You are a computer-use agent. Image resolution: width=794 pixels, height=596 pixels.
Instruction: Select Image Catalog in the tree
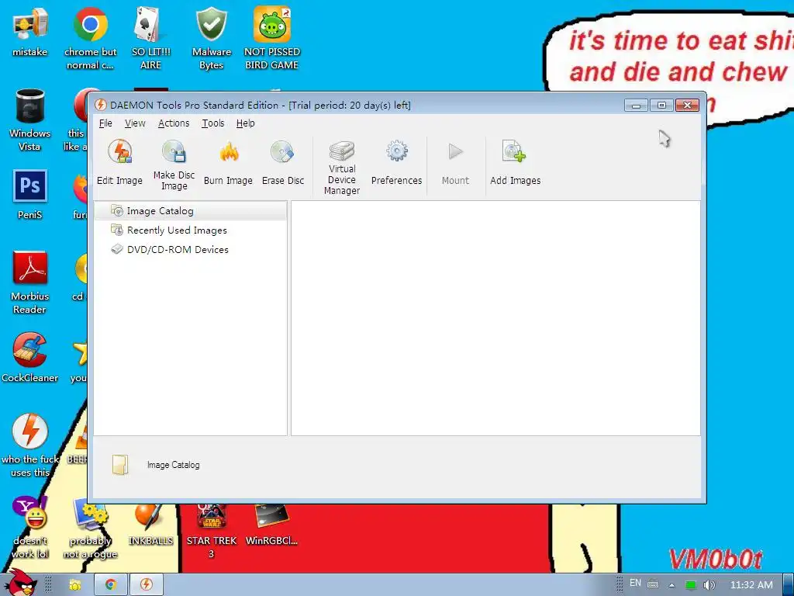[191, 211]
